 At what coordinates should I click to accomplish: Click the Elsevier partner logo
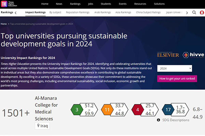[168, 55]
